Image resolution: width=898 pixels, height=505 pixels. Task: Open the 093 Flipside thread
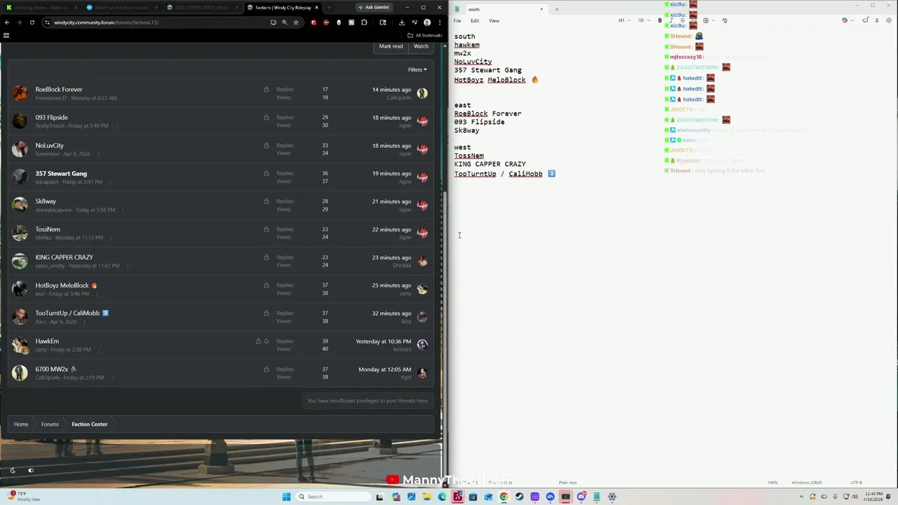coord(51,117)
